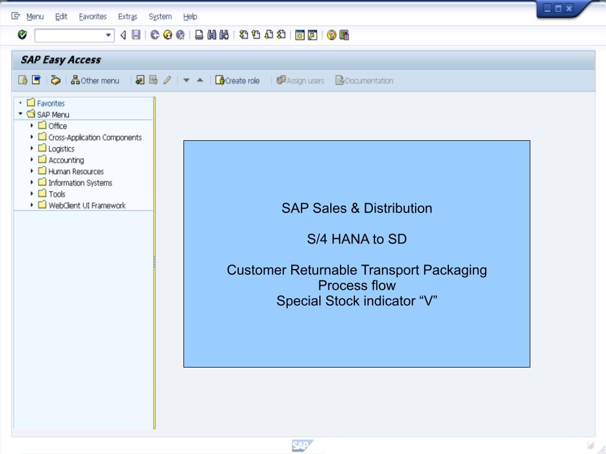
Task: Expand the Tools folder
Action: 32,194
